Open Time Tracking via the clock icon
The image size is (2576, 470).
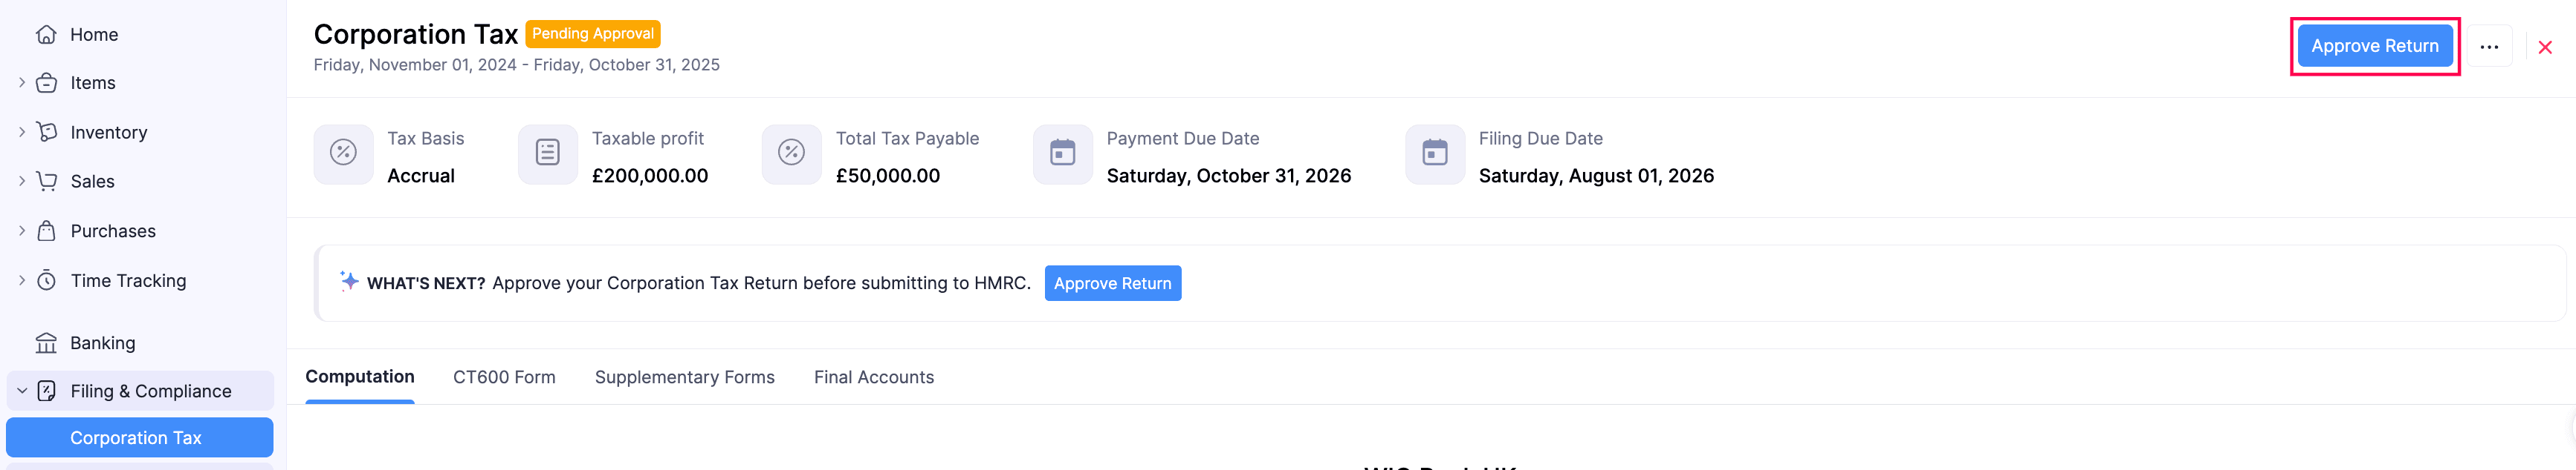pos(47,280)
